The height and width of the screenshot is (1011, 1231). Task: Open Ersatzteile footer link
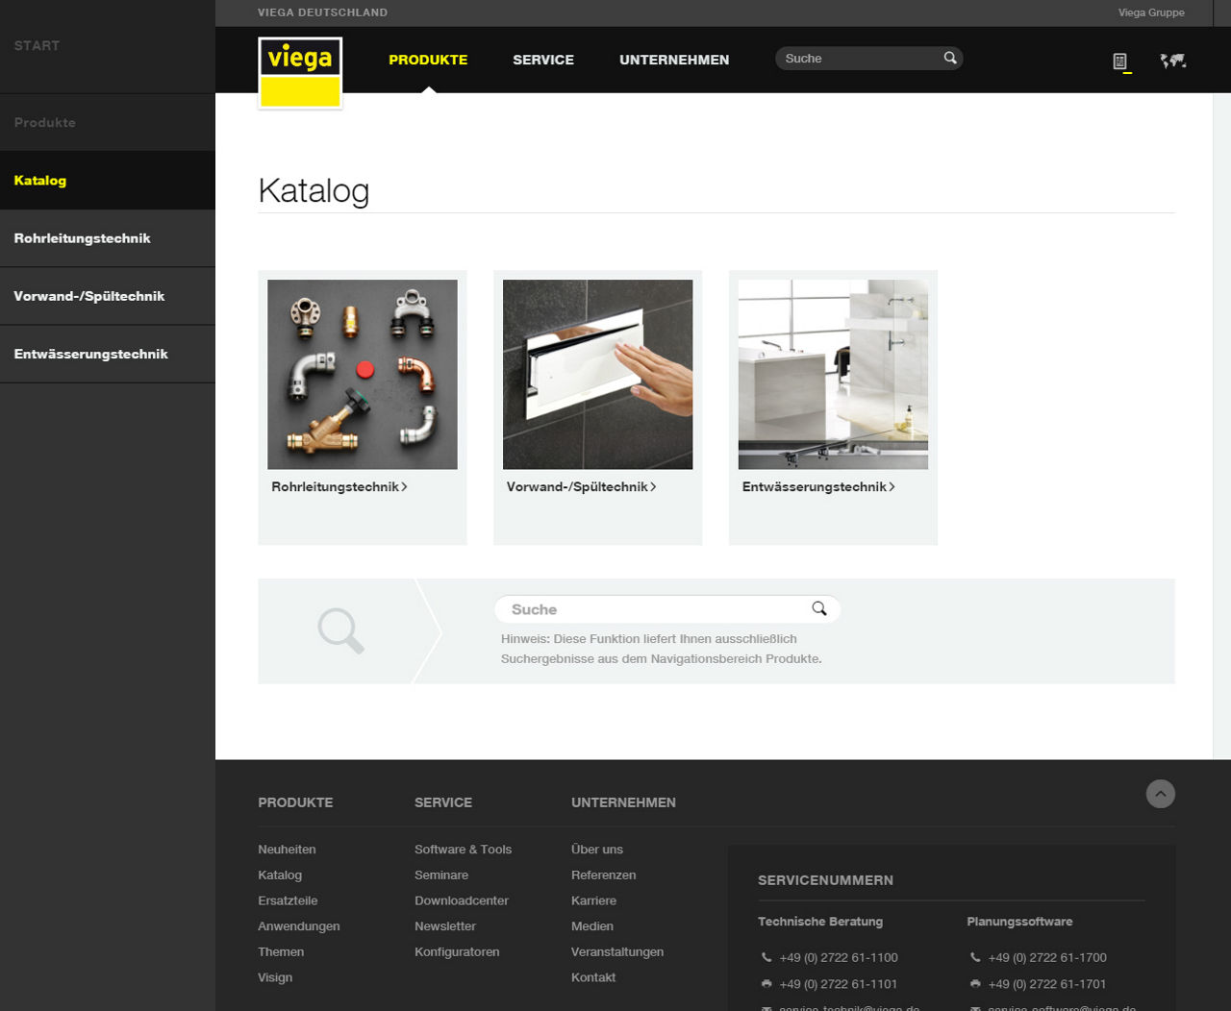click(288, 900)
